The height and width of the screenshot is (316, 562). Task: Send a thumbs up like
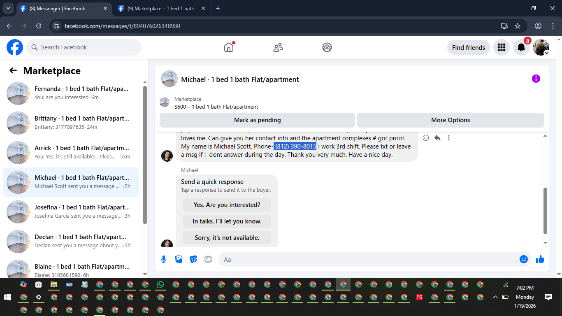(540, 259)
